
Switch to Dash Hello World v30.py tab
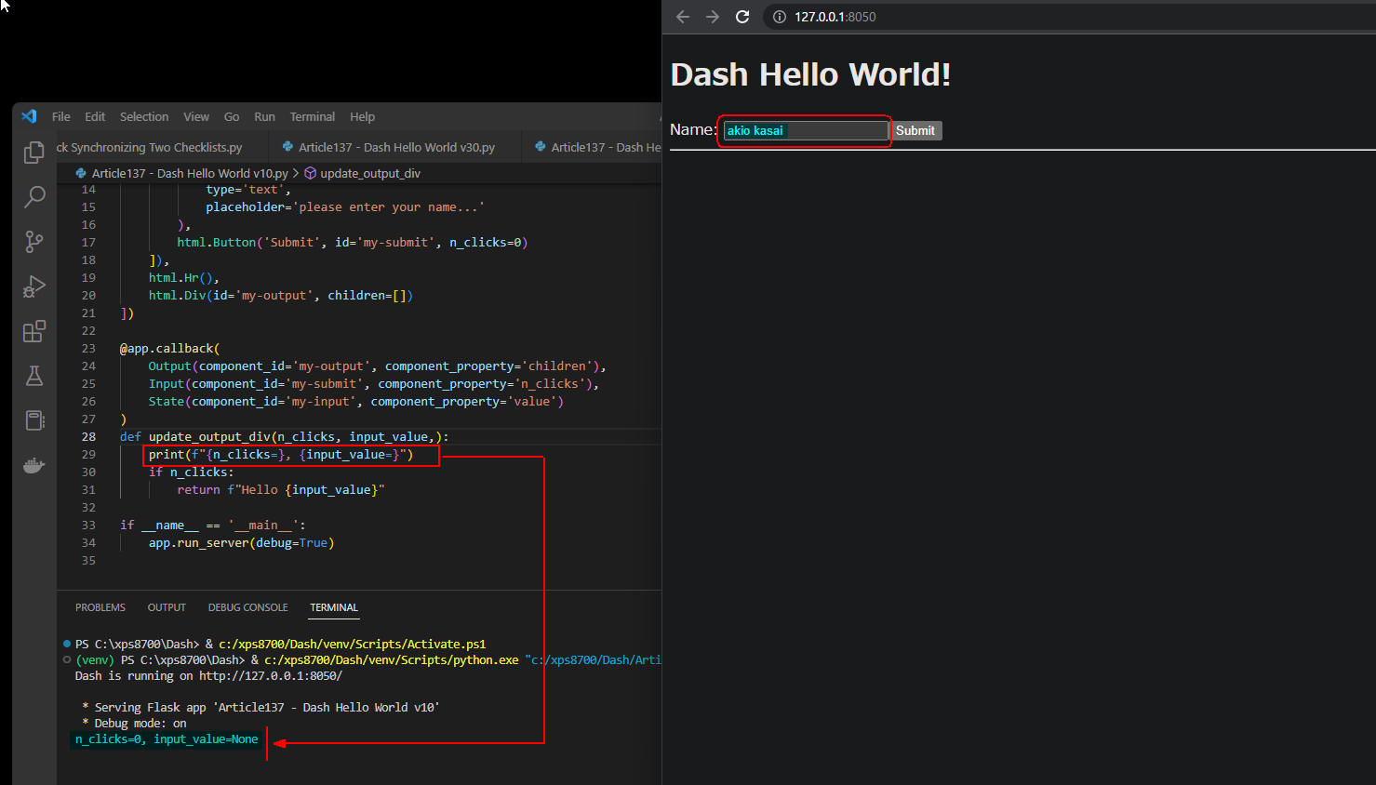pyautogui.click(x=396, y=147)
